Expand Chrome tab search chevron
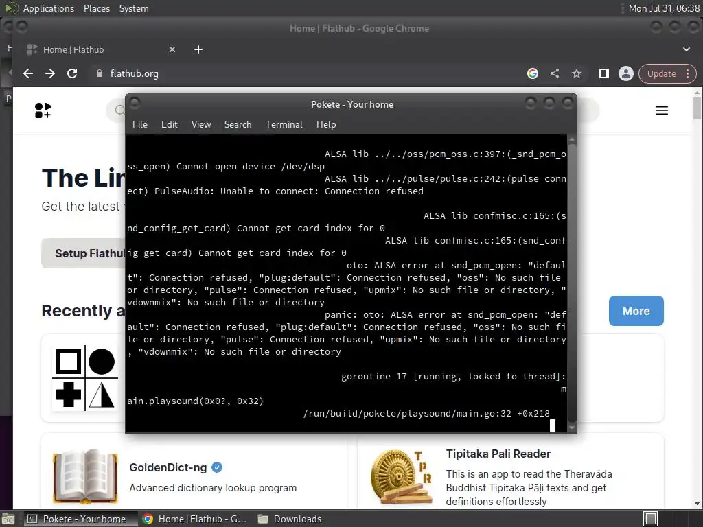The height and width of the screenshot is (527, 703). pos(687,49)
